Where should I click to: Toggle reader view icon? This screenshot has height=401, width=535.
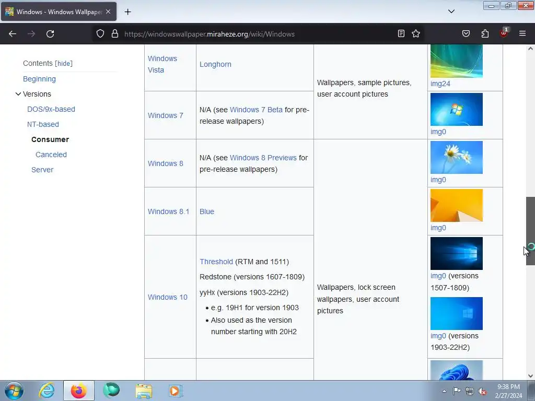pyautogui.click(x=401, y=33)
